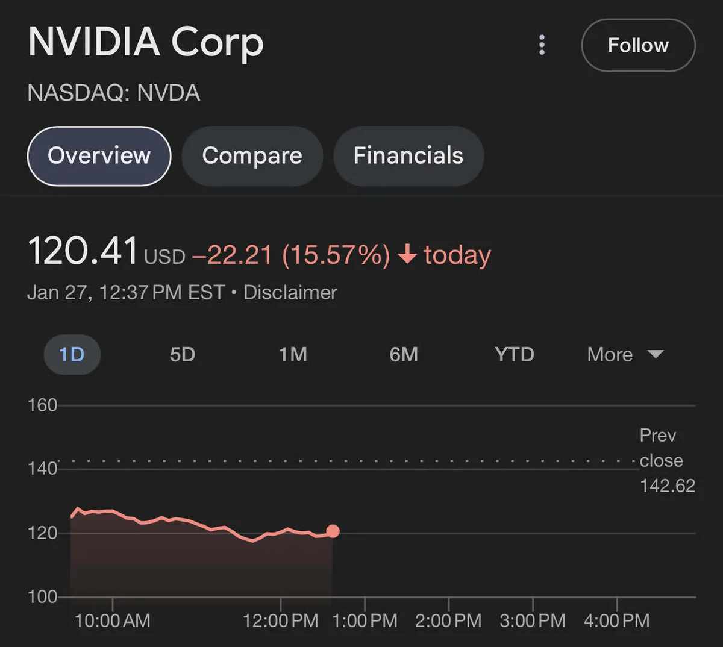Click the price line peak near market open
Image resolution: width=723 pixels, height=647 pixels.
point(77,508)
